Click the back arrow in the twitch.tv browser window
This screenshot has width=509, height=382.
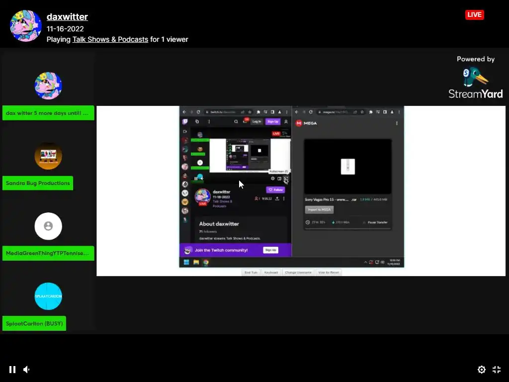[x=184, y=112]
